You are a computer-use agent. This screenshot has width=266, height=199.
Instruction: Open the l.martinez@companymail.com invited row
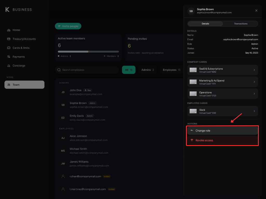coord(119,189)
